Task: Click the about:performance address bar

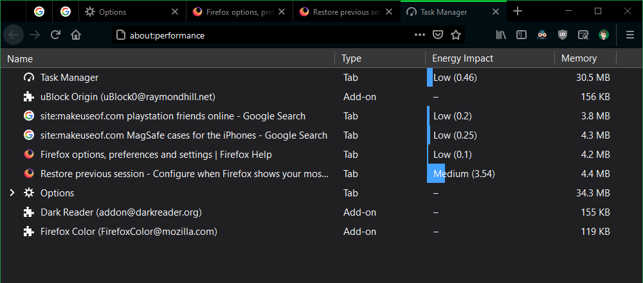Action: [257, 35]
